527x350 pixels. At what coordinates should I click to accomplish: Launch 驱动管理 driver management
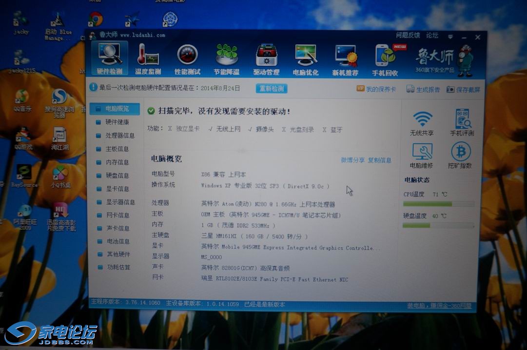coord(266,59)
